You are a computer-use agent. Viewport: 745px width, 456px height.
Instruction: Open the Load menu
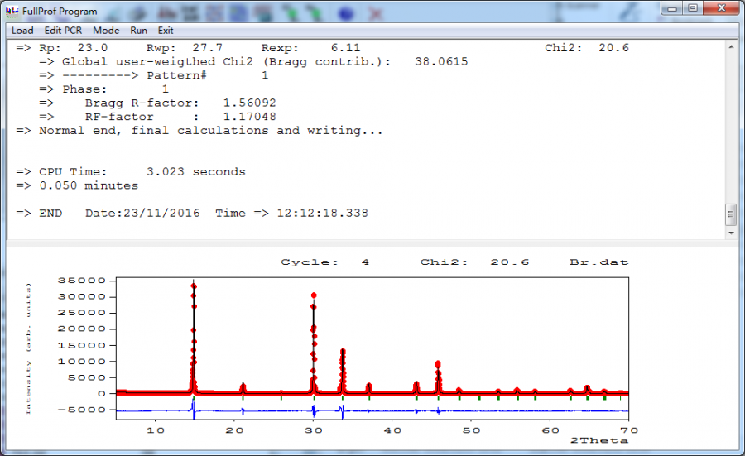tap(22, 31)
